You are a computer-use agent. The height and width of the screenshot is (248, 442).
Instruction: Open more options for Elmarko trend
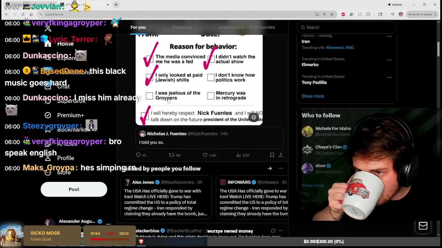389,60
